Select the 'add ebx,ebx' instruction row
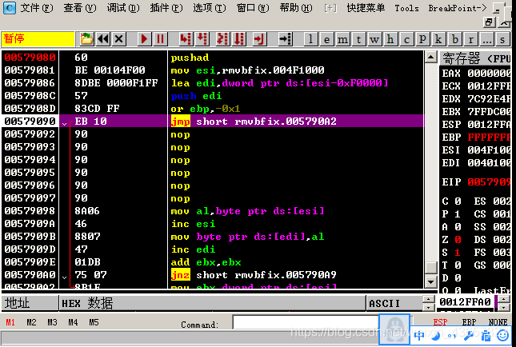The height and width of the screenshot is (347, 516). pyautogui.click(x=213, y=262)
